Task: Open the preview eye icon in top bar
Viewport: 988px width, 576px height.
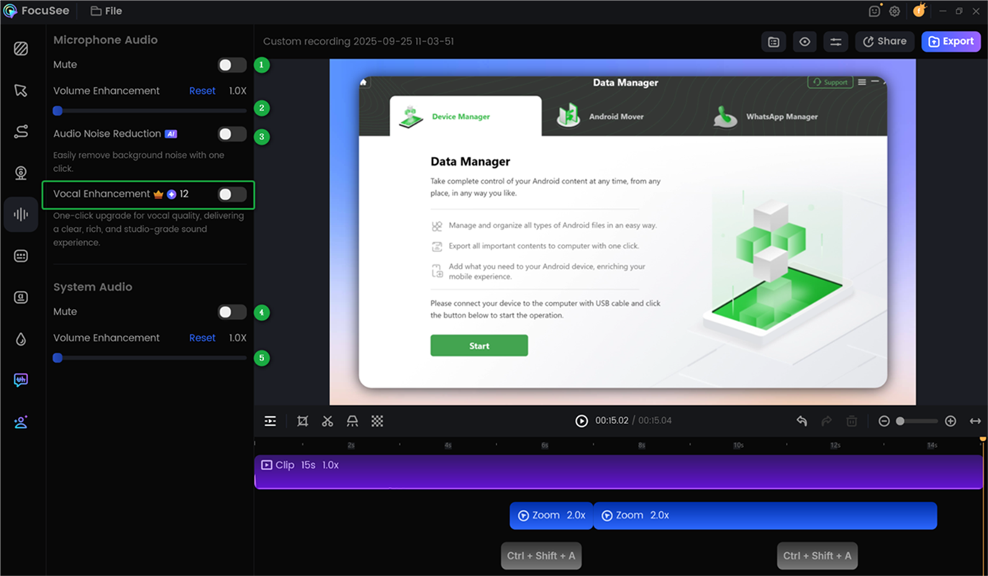Action: click(x=805, y=42)
